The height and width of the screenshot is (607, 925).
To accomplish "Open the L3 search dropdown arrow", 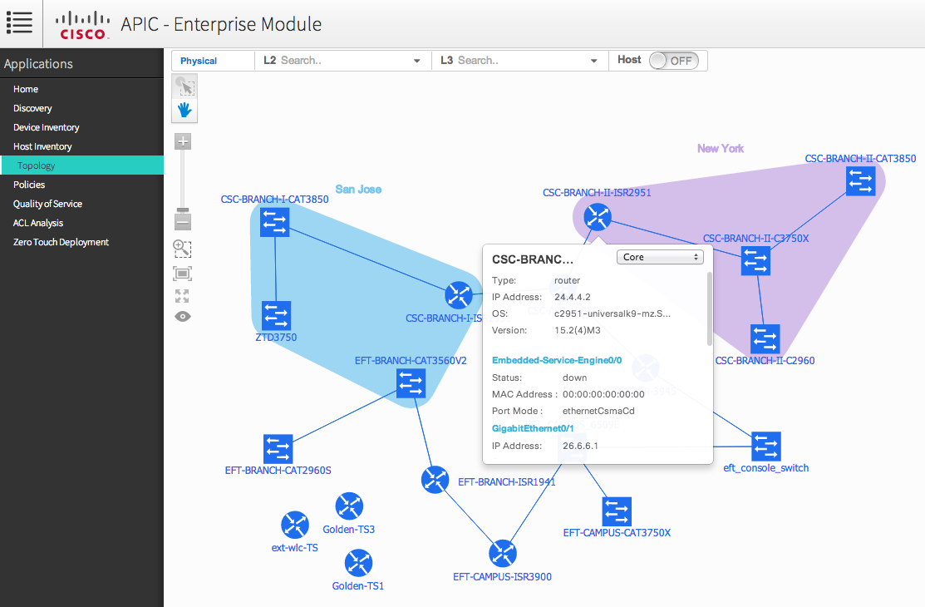I will coord(594,61).
